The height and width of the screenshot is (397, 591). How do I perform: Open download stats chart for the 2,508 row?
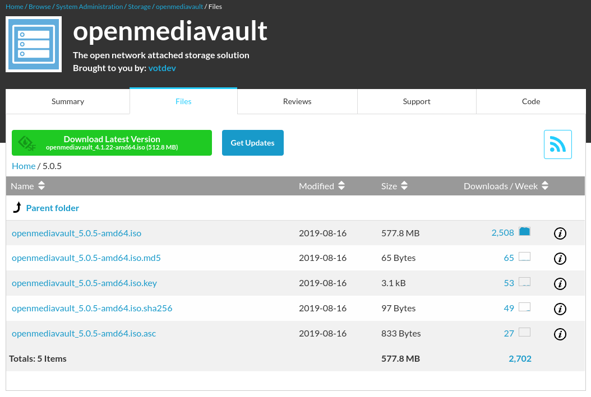click(524, 231)
